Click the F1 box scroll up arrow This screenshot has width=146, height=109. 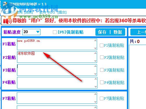95,40
